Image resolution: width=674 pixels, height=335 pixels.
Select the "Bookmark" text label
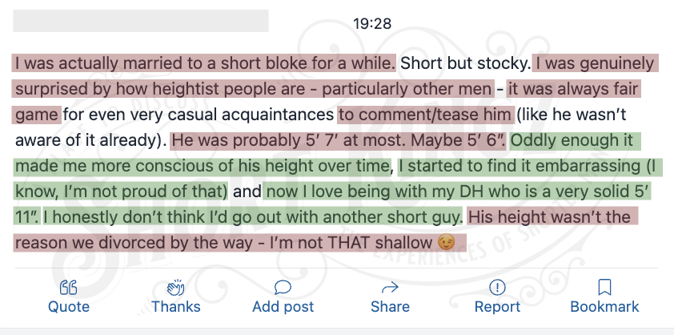(604, 307)
